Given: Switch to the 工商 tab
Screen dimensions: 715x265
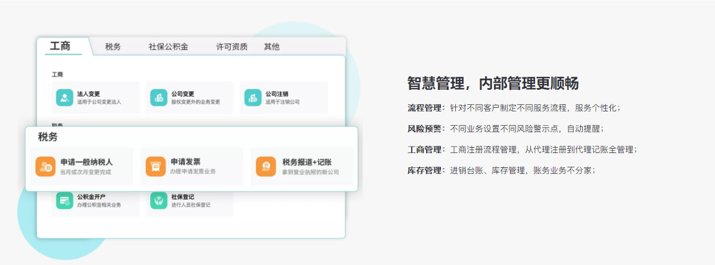Looking at the screenshot, I should pyautogui.click(x=60, y=46).
